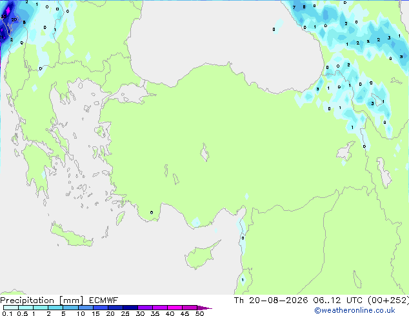Click the '(00+252)' forecast offset text
The width and height of the screenshot is (409, 316).
[388, 301]
